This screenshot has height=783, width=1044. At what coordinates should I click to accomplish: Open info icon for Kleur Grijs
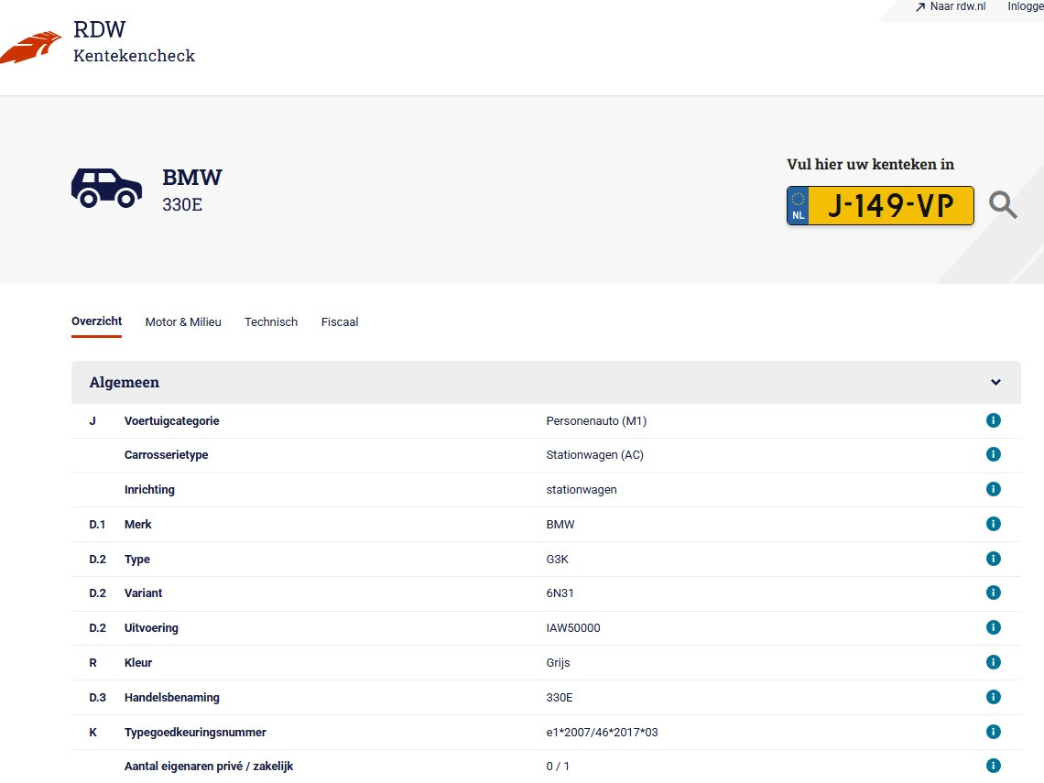[993, 662]
